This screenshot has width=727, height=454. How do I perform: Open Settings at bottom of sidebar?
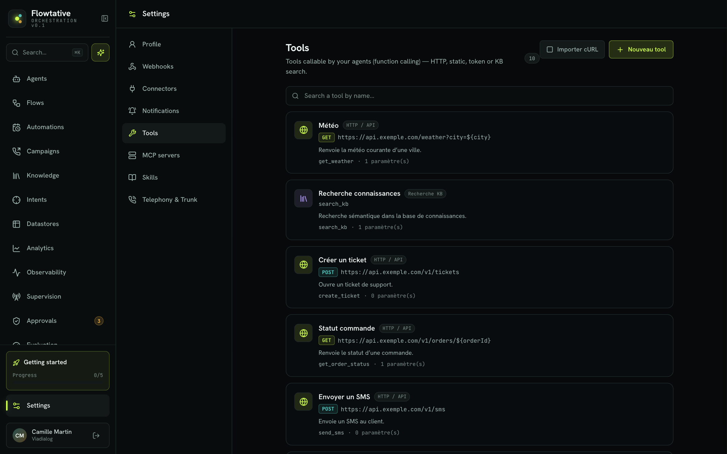click(x=58, y=406)
